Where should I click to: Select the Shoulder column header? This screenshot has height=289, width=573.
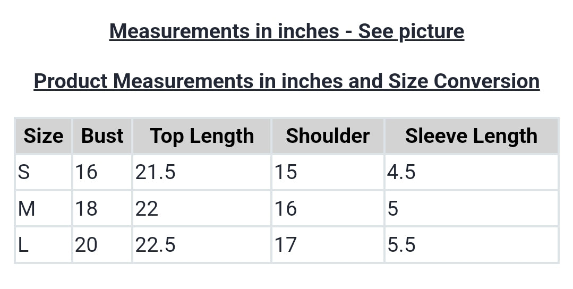coord(328,136)
